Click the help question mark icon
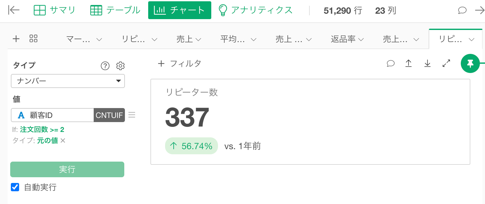Screen dimensions: 485x204 pos(105,66)
